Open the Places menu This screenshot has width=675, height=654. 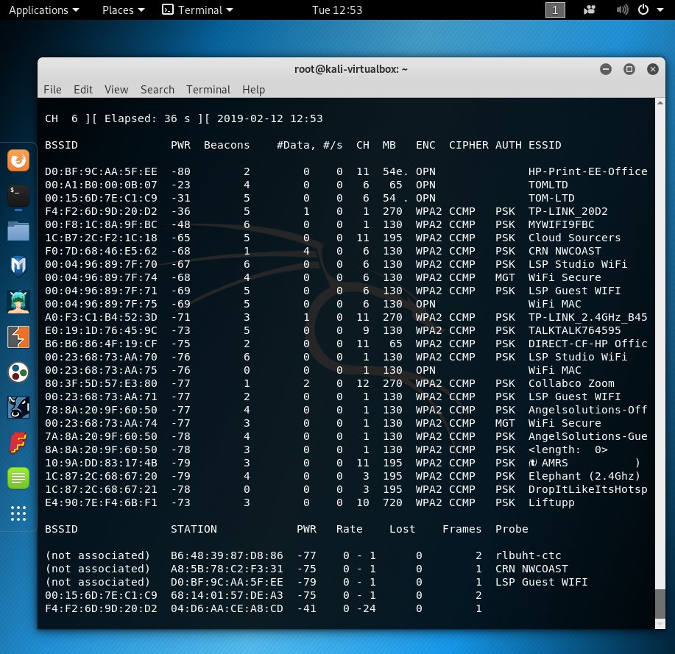(123, 10)
